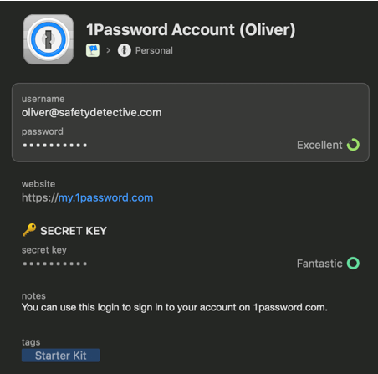This screenshot has width=378, height=374.
Task: Click the SECRET KEY section heading
Action: tap(74, 231)
